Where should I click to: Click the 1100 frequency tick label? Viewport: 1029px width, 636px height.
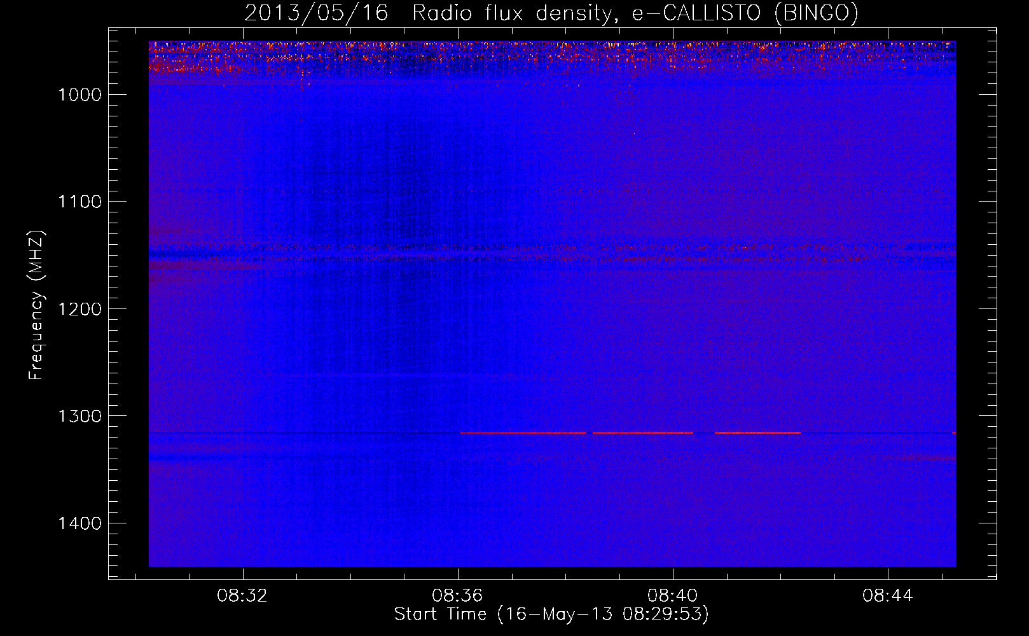[x=79, y=202]
